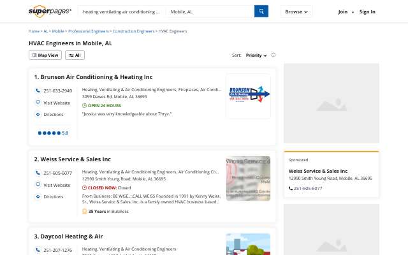Click the phone icon in sponsored Weiss card
408x255 pixels.
[291, 189]
